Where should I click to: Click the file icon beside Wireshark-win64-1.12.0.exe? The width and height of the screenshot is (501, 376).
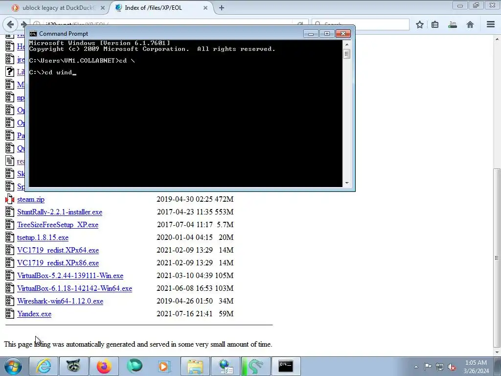point(10,301)
